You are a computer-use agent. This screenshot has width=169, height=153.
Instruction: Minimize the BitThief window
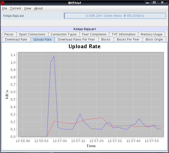point(147,2)
